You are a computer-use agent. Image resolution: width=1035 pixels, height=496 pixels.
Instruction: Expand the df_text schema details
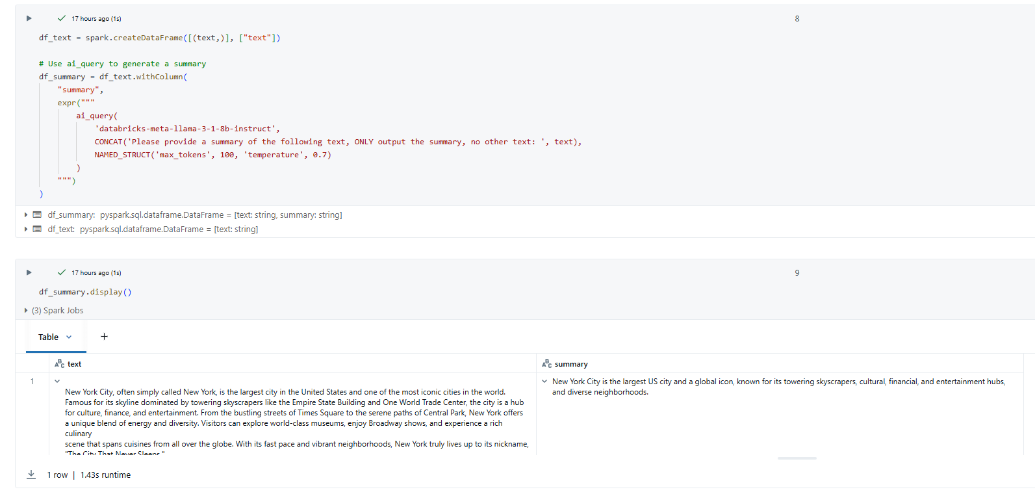(26, 229)
